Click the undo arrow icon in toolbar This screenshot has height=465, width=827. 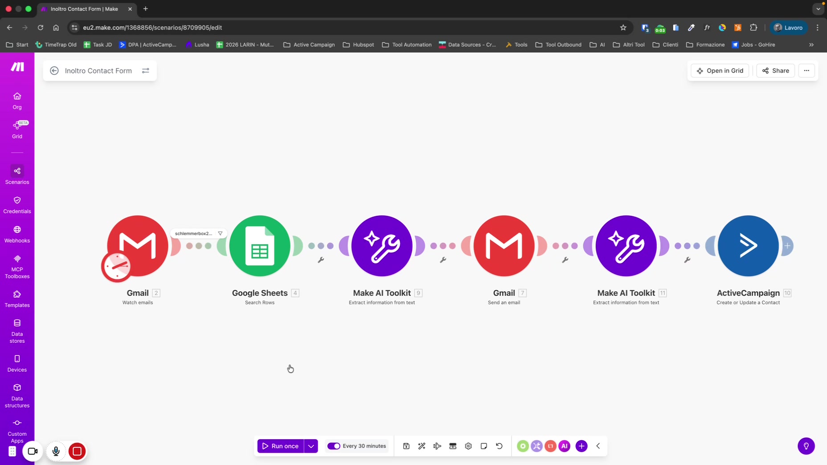click(499, 446)
